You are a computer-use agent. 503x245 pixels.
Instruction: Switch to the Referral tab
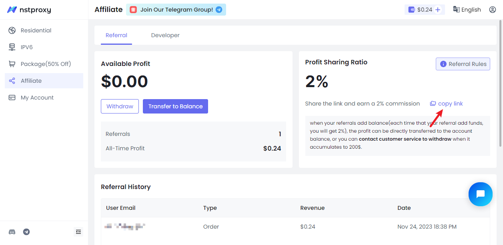pyautogui.click(x=116, y=35)
